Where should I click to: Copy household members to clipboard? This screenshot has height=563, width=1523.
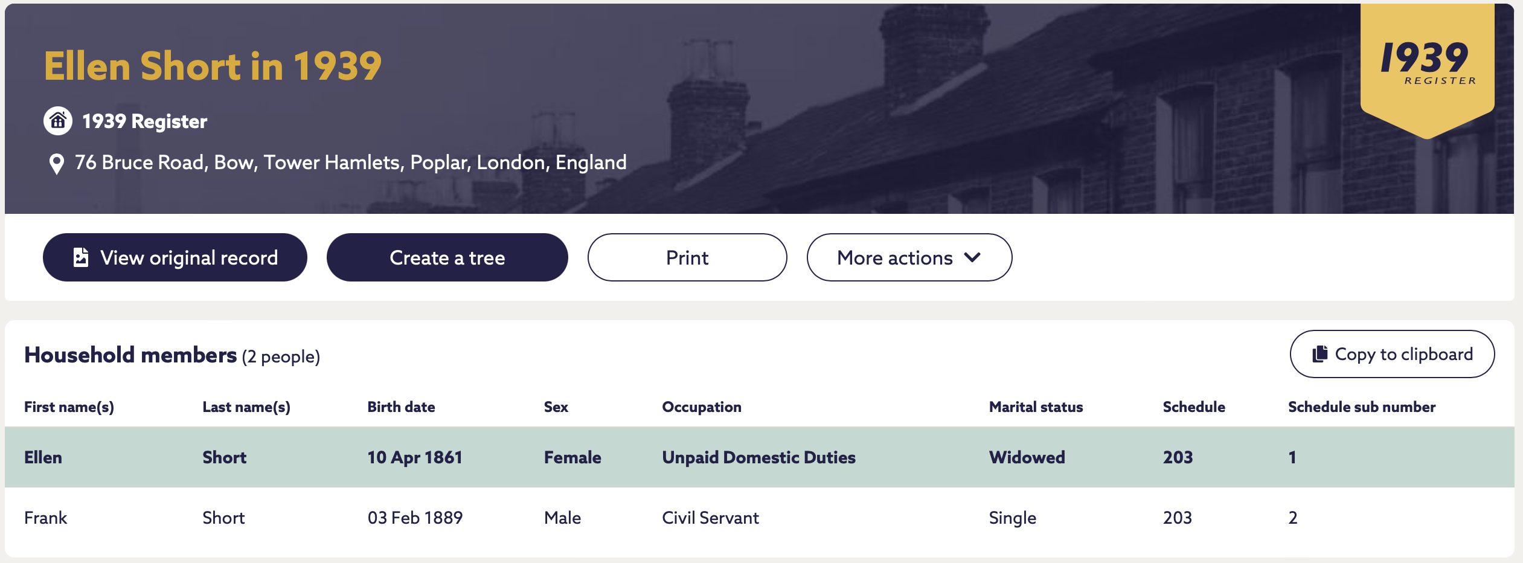click(x=1393, y=354)
